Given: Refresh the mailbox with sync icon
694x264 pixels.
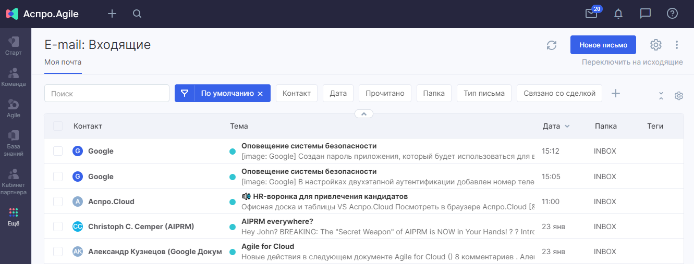Looking at the screenshot, I should (552, 45).
